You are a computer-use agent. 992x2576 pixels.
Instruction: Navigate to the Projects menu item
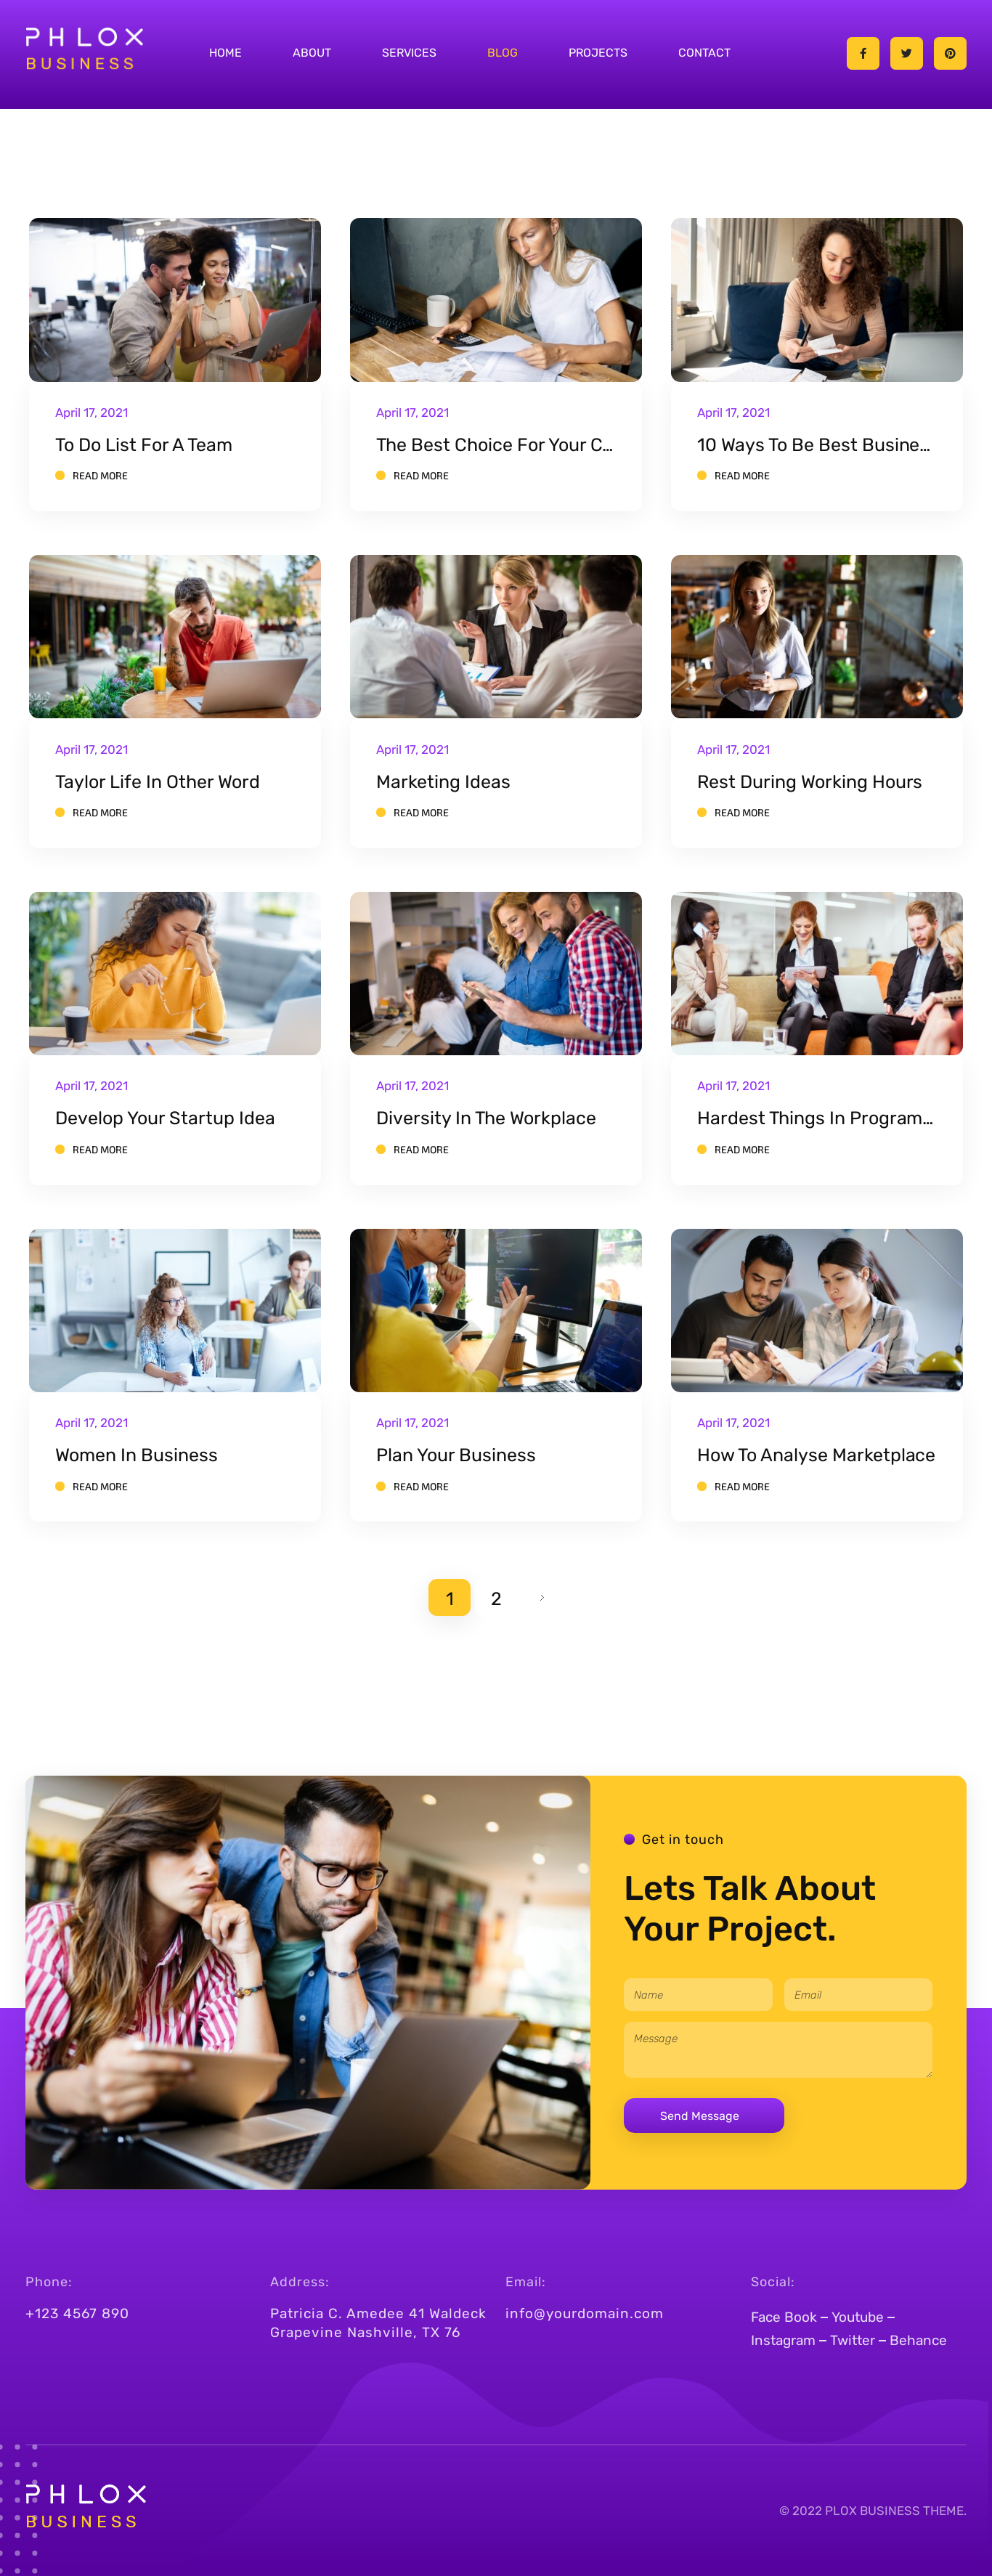[597, 53]
